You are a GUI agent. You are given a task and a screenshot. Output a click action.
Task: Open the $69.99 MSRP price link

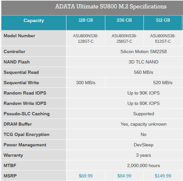click(86, 176)
